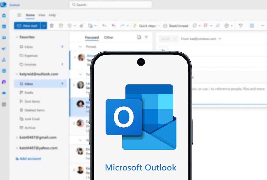Click the Reply all icon

pyautogui.click(x=113, y=26)
